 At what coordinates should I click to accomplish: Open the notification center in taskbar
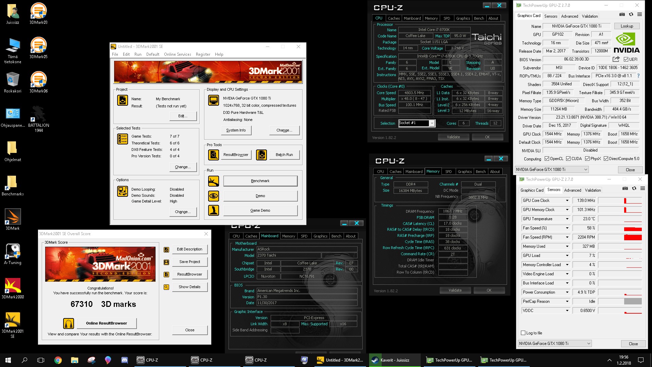point(641,360)
